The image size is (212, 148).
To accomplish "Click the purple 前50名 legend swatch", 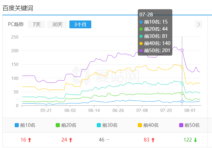I will 181,125.
